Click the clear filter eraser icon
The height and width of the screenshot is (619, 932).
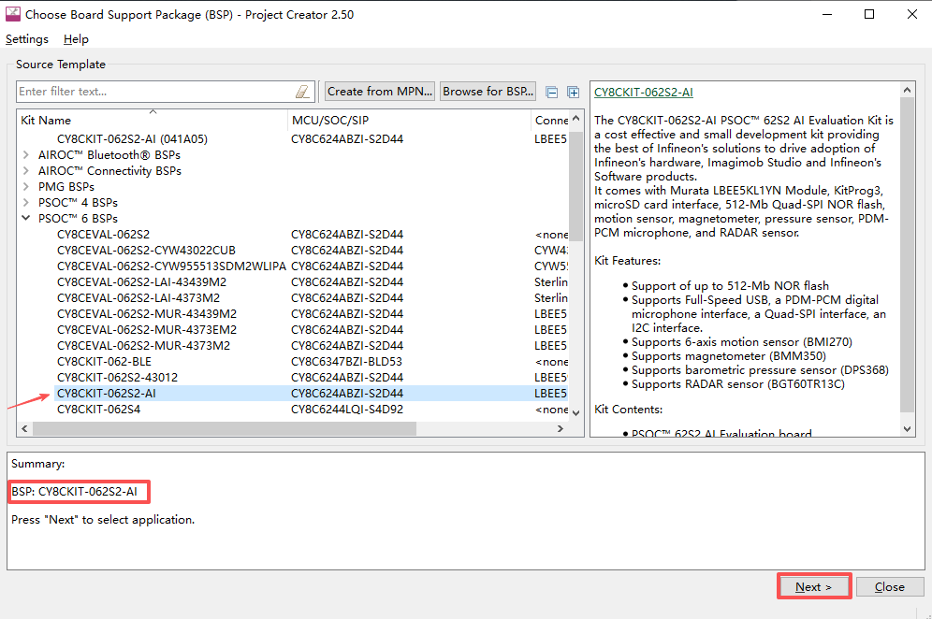302,92
